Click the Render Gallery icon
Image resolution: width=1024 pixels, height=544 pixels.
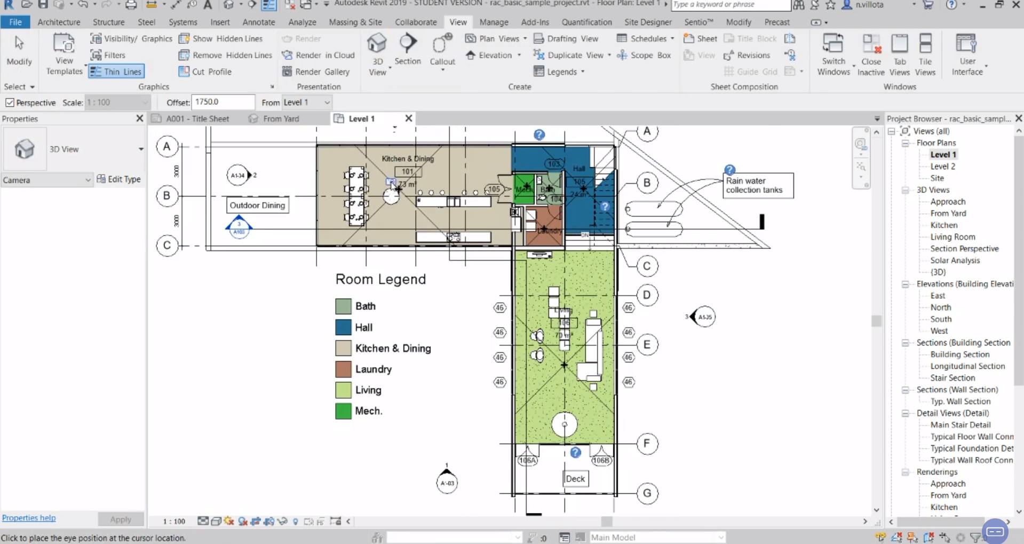point(287,72)
